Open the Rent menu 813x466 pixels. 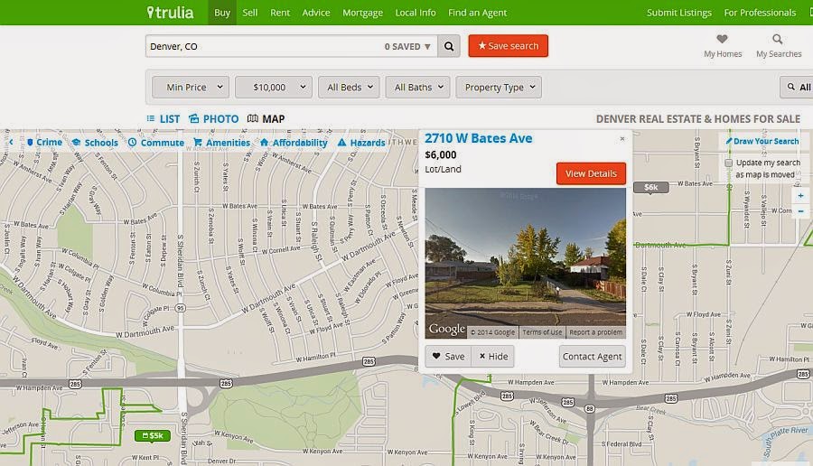(x=280, y=13)
